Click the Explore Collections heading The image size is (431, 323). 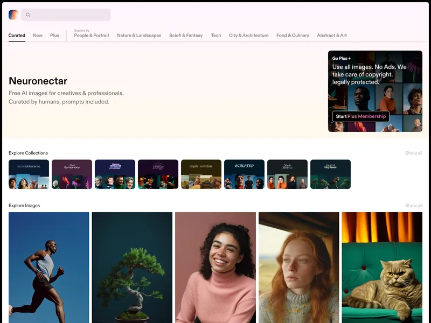coord(28,153)
